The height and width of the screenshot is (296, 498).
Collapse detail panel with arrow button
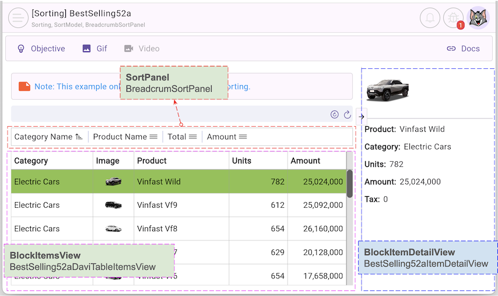(362, 116)
